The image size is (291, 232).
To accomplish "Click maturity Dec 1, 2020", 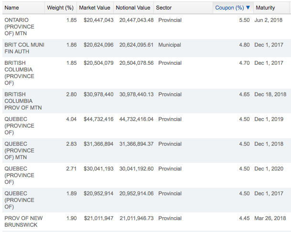I will tap(269, 169).
